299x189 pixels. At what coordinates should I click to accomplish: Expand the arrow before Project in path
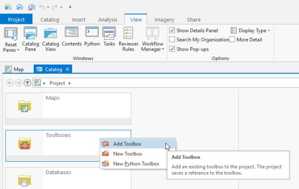[44, 83]
